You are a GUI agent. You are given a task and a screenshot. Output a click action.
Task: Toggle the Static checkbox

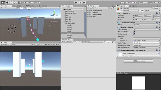tap(153, 8)
